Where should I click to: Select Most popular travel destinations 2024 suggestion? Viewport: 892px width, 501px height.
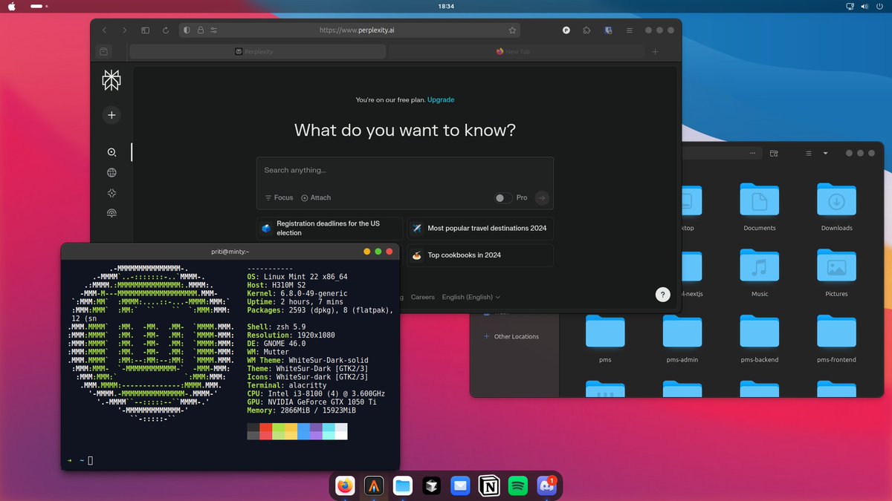click(x=480, y=228)
